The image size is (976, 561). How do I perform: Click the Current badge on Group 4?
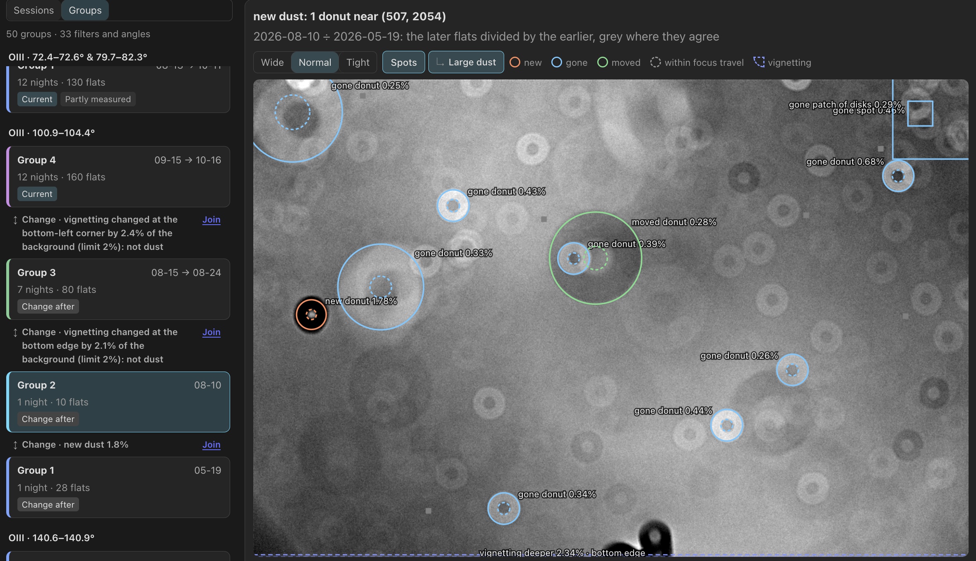click(37, 194)
